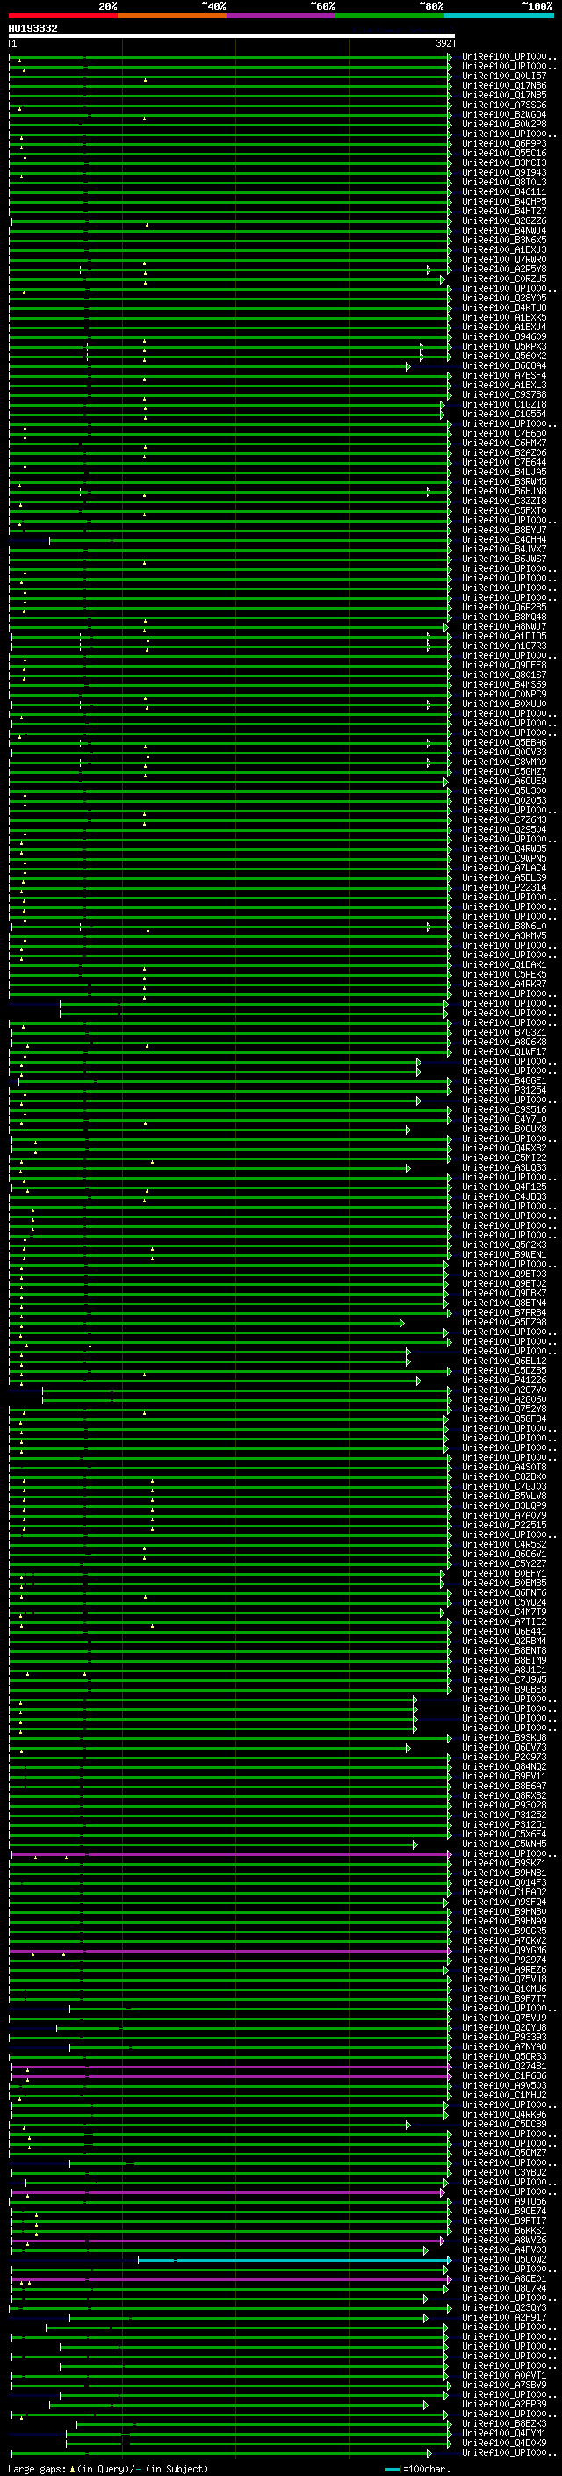Screen dimensions: 562x2476
Task: Click the UniRef100_C4M7T9 entry
Action: 504,1612
